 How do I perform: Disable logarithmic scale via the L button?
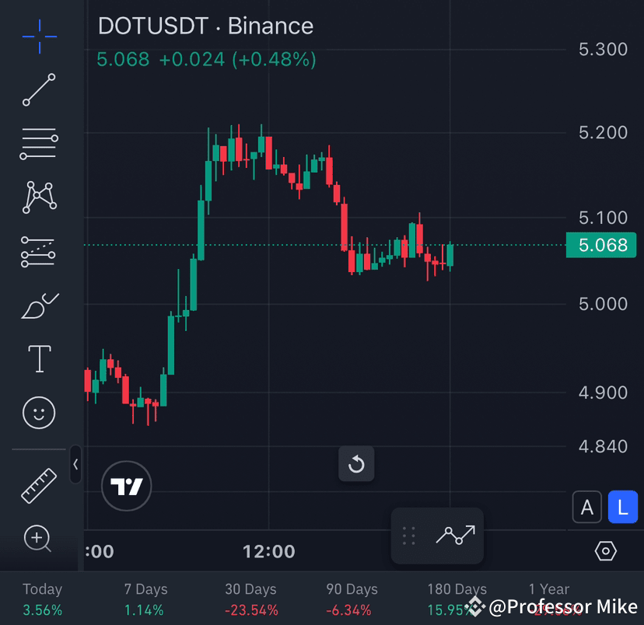click(622, 507)
